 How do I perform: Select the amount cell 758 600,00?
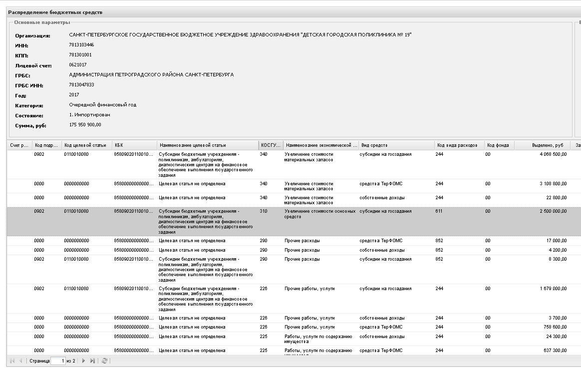coord(555,327)
